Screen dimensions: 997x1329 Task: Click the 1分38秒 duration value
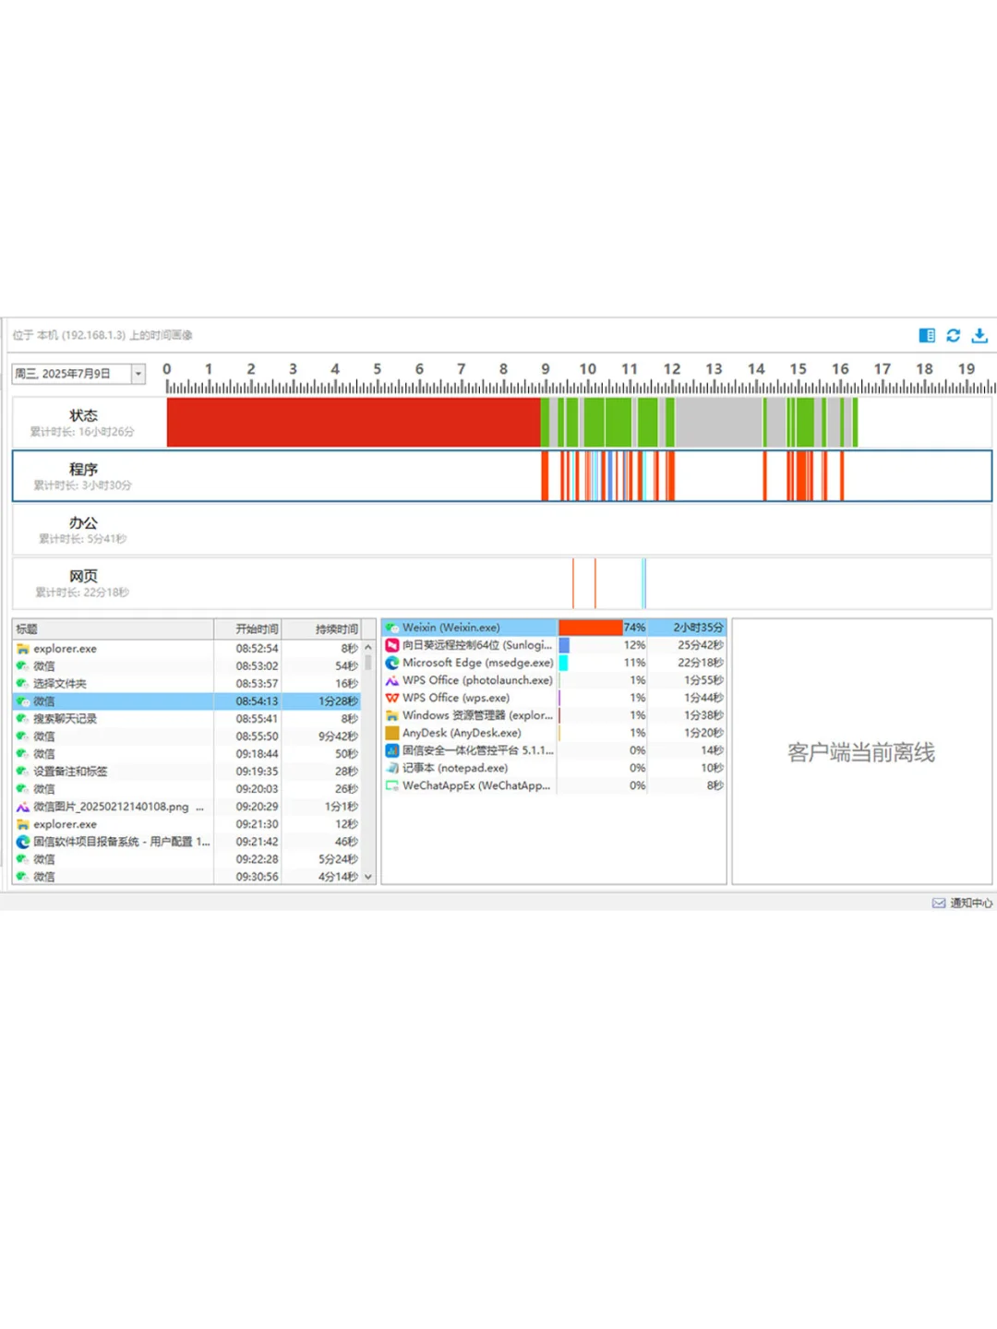tap(703, 715)
